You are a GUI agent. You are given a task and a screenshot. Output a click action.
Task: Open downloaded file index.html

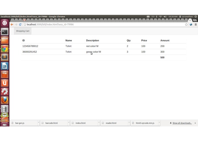(84, 123)
